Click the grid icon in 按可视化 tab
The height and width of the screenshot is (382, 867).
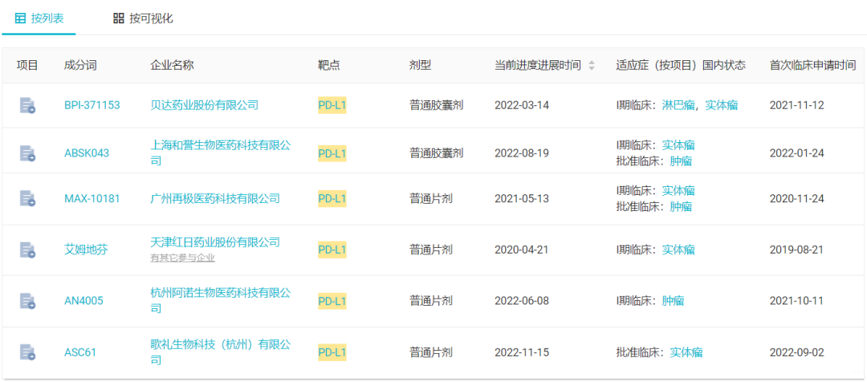(118, 18)
